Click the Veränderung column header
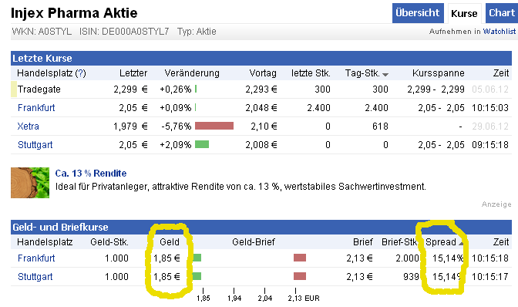 coord(192,73)
